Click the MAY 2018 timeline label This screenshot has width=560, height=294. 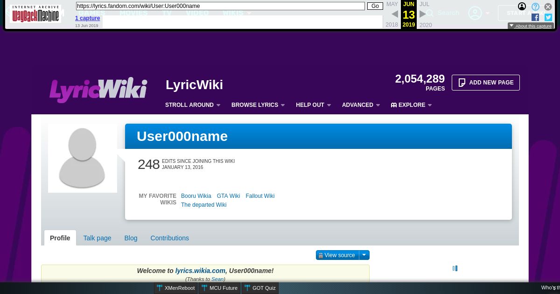click(x=392, y=14)
